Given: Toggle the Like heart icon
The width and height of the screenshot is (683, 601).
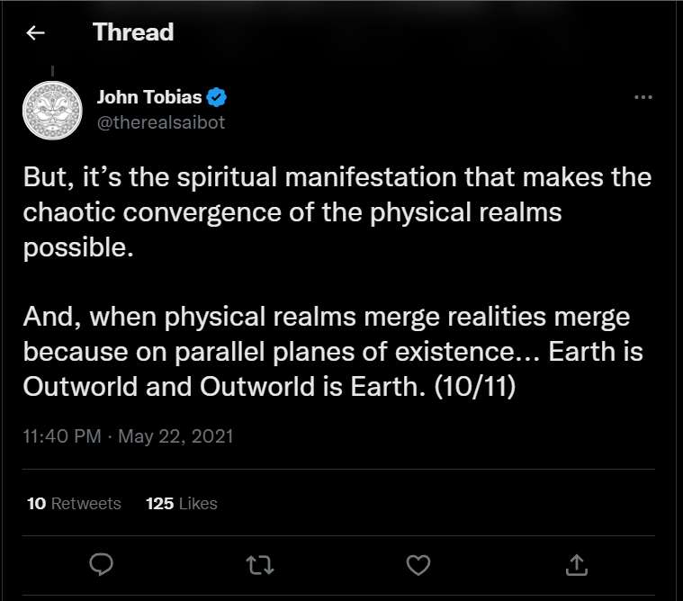Looking at the screenshot, I should (418, 563).
